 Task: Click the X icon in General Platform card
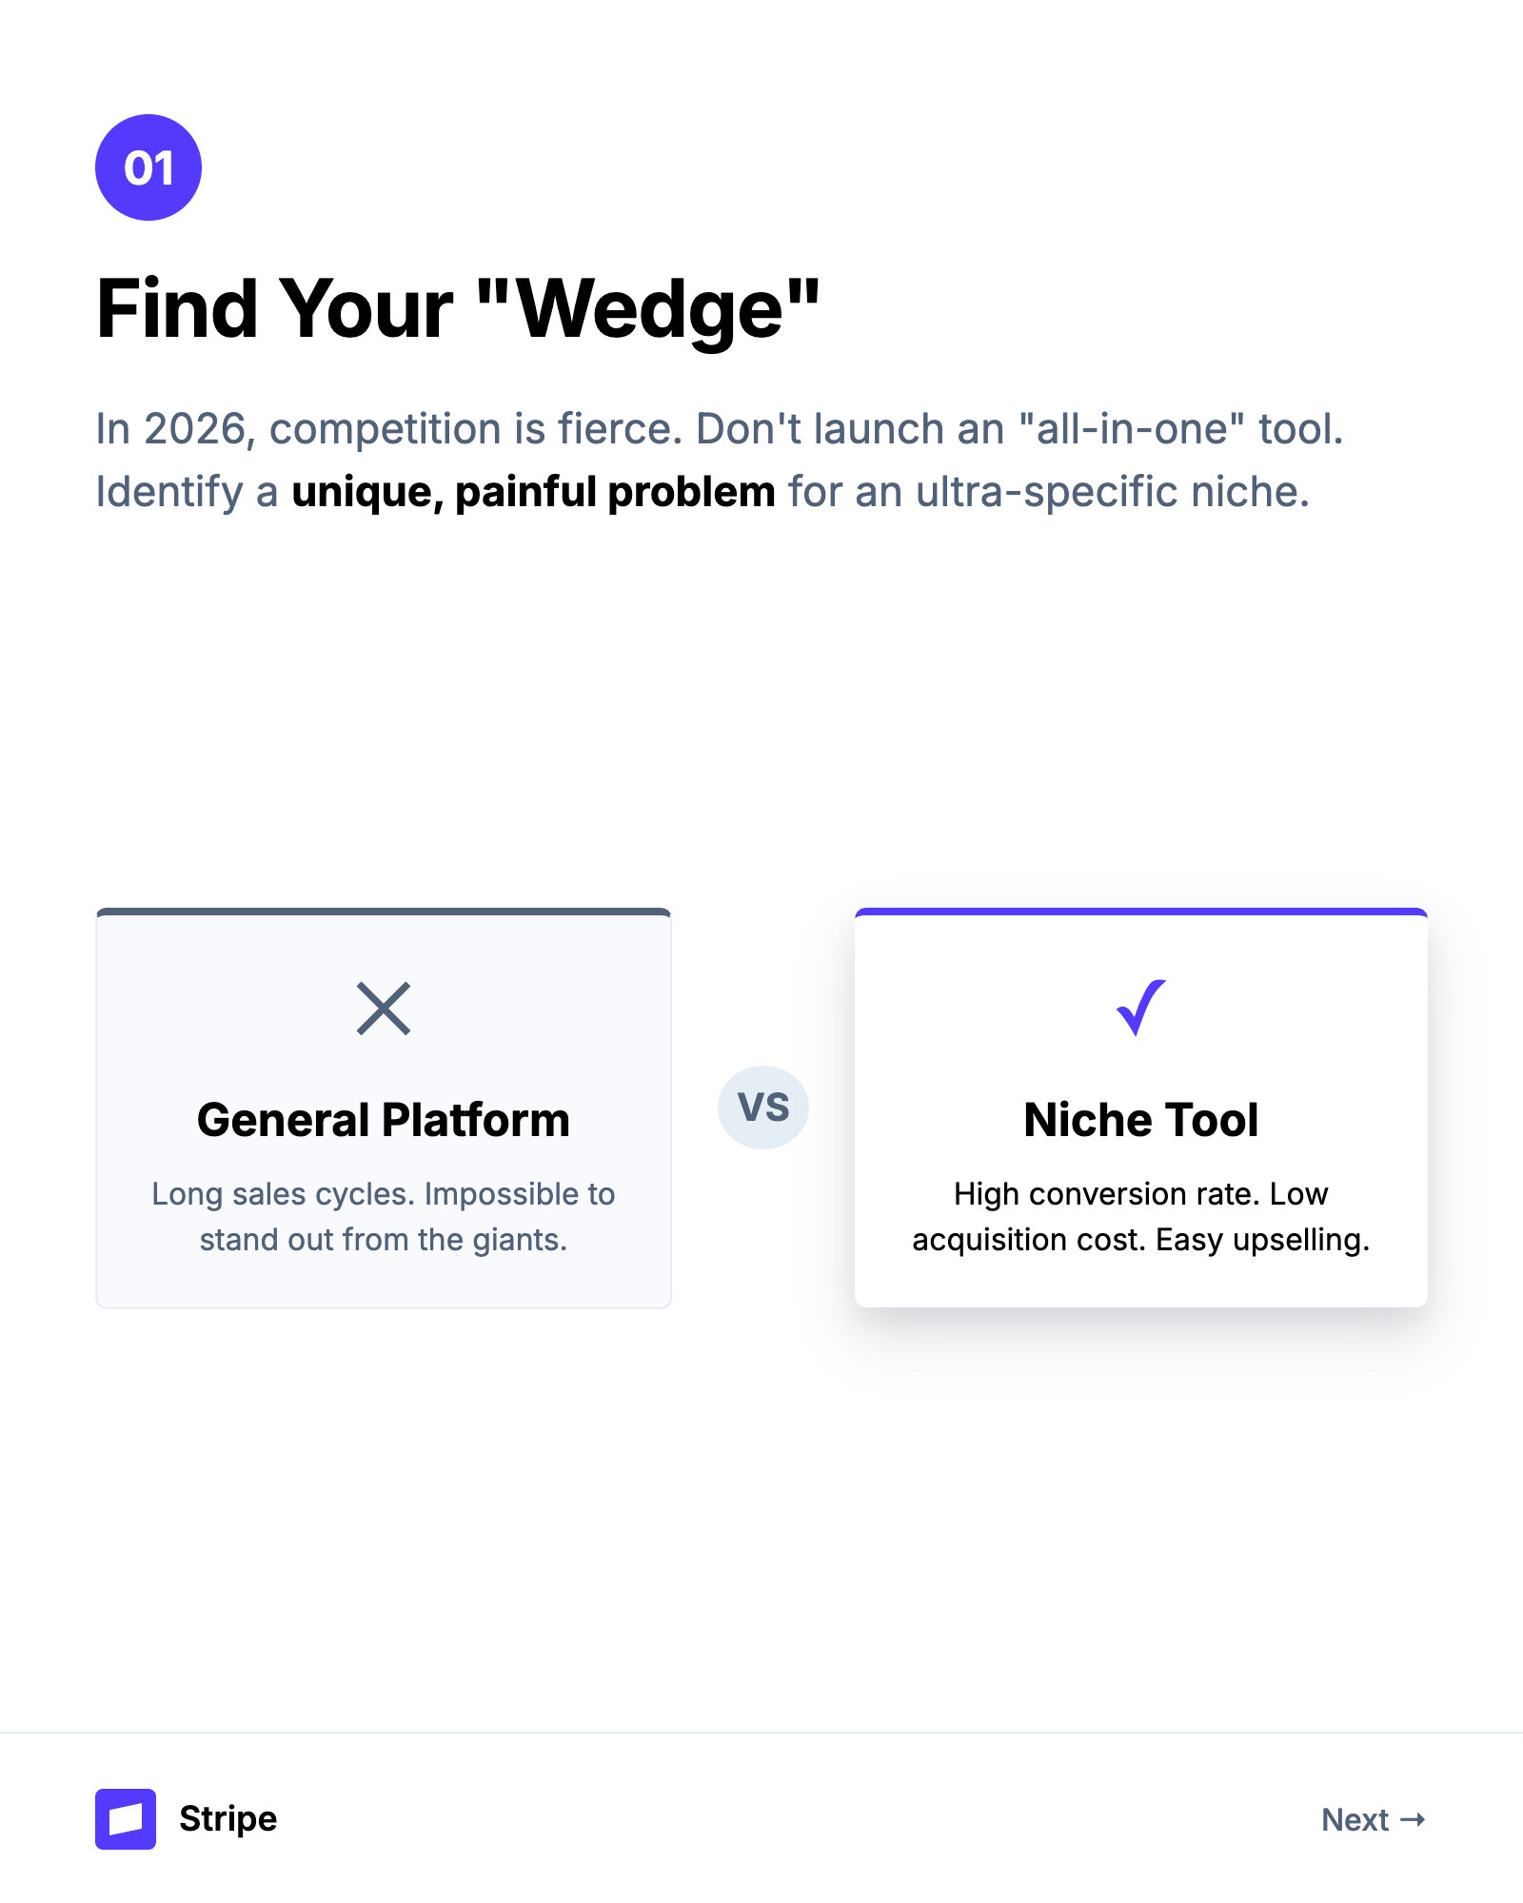tap(384, 1009)
